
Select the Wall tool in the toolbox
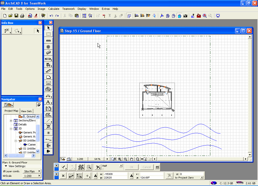tap(49, 40)
